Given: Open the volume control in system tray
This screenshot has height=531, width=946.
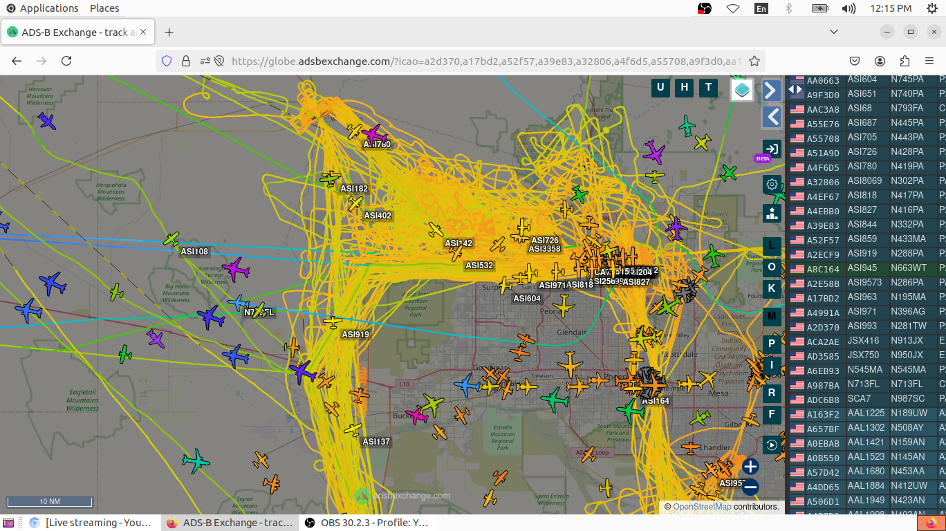Looking at the screenshot, I should (x=848, y=8).
